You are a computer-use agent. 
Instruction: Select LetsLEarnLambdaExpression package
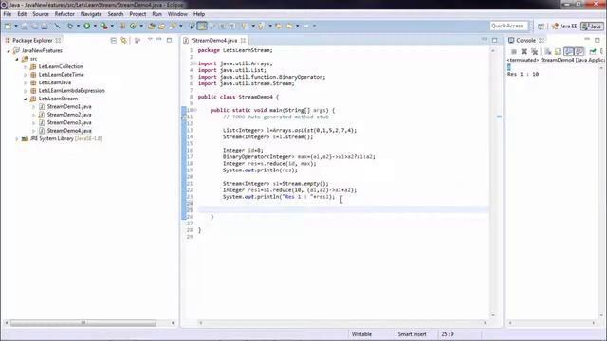click(71, 91)
